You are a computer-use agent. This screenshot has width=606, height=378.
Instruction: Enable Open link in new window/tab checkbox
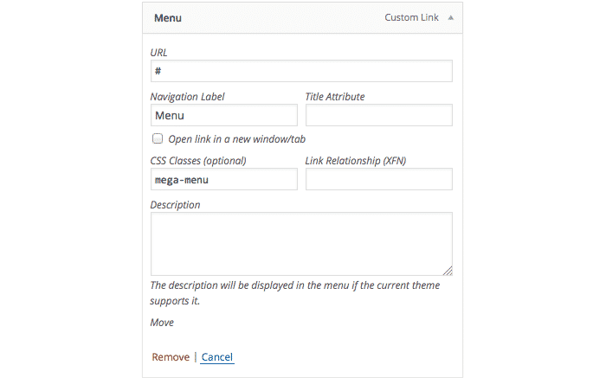click(x=158, y=138)
